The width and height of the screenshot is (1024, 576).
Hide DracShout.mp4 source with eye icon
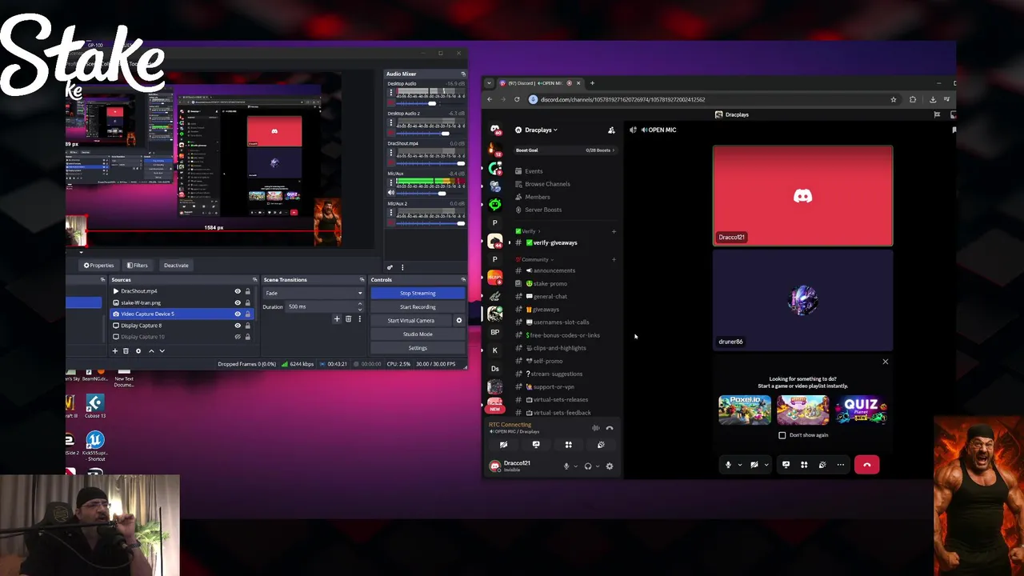(238, 291)
